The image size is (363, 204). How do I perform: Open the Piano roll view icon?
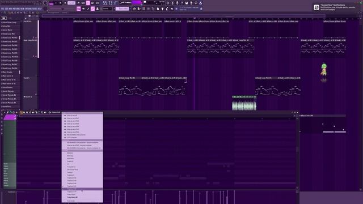click(x=139, y=9)
